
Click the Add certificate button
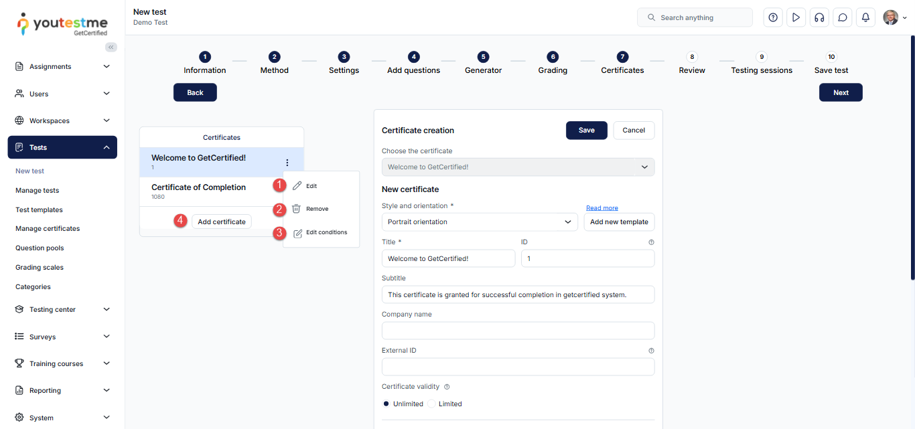(222, 222)
